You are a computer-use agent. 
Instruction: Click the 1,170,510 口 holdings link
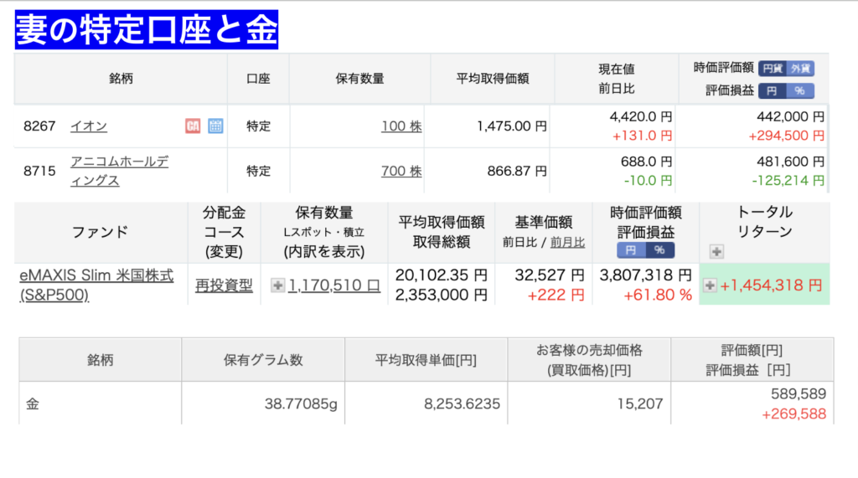(x=334, y=285)
